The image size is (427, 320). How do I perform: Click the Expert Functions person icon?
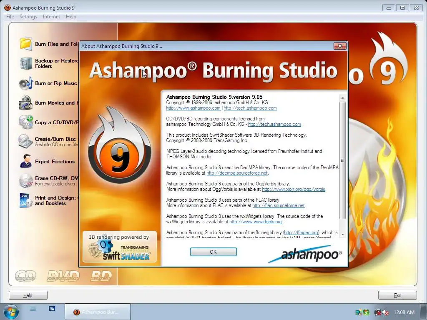tap(26, 161)
